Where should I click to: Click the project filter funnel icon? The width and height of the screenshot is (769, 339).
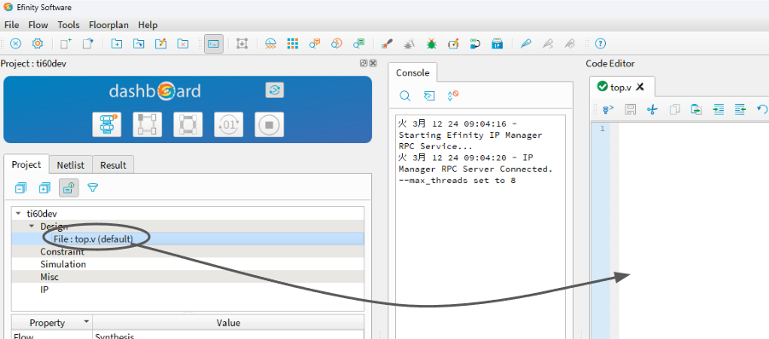click(93, 187)
